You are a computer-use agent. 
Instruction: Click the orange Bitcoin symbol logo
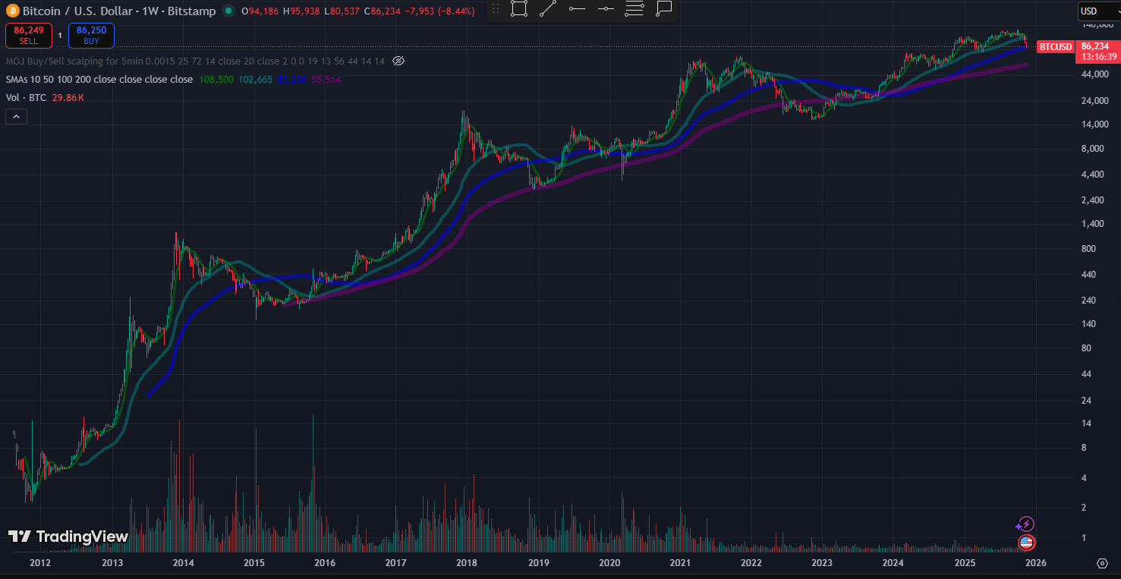coord(12,11)
